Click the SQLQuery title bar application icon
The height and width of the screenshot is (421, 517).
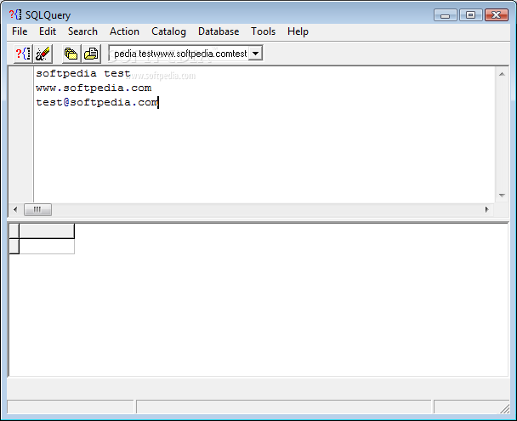[15, 14]
